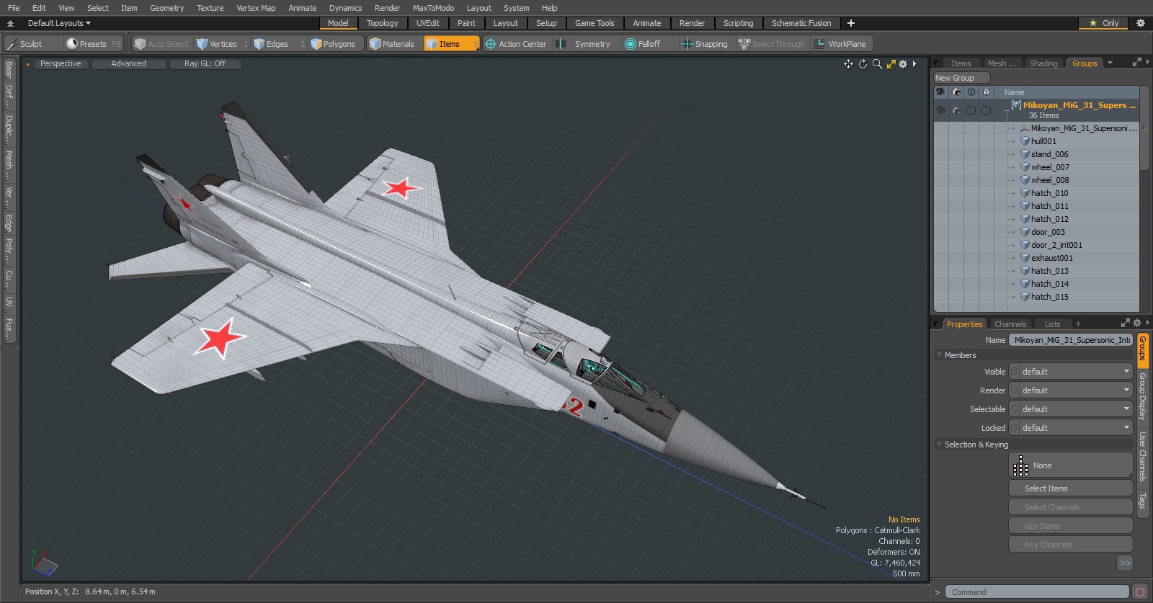
Task: Open vertical Group Display tab
Action: (1142, 396)
